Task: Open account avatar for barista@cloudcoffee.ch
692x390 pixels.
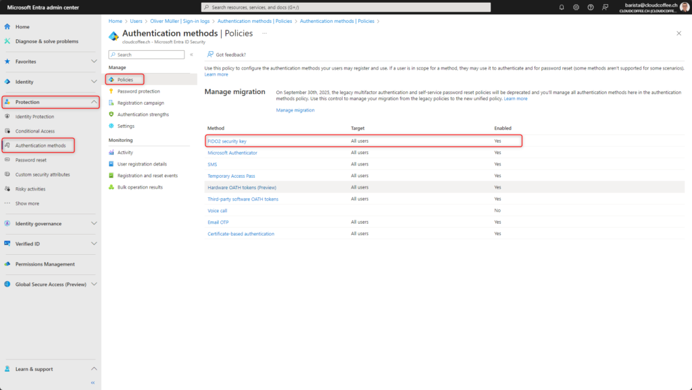Action: [685, 7]
